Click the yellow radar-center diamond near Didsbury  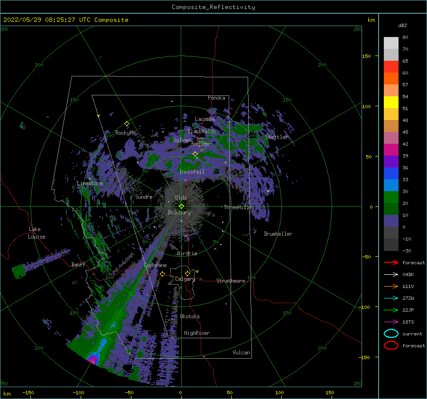(181, 206)
